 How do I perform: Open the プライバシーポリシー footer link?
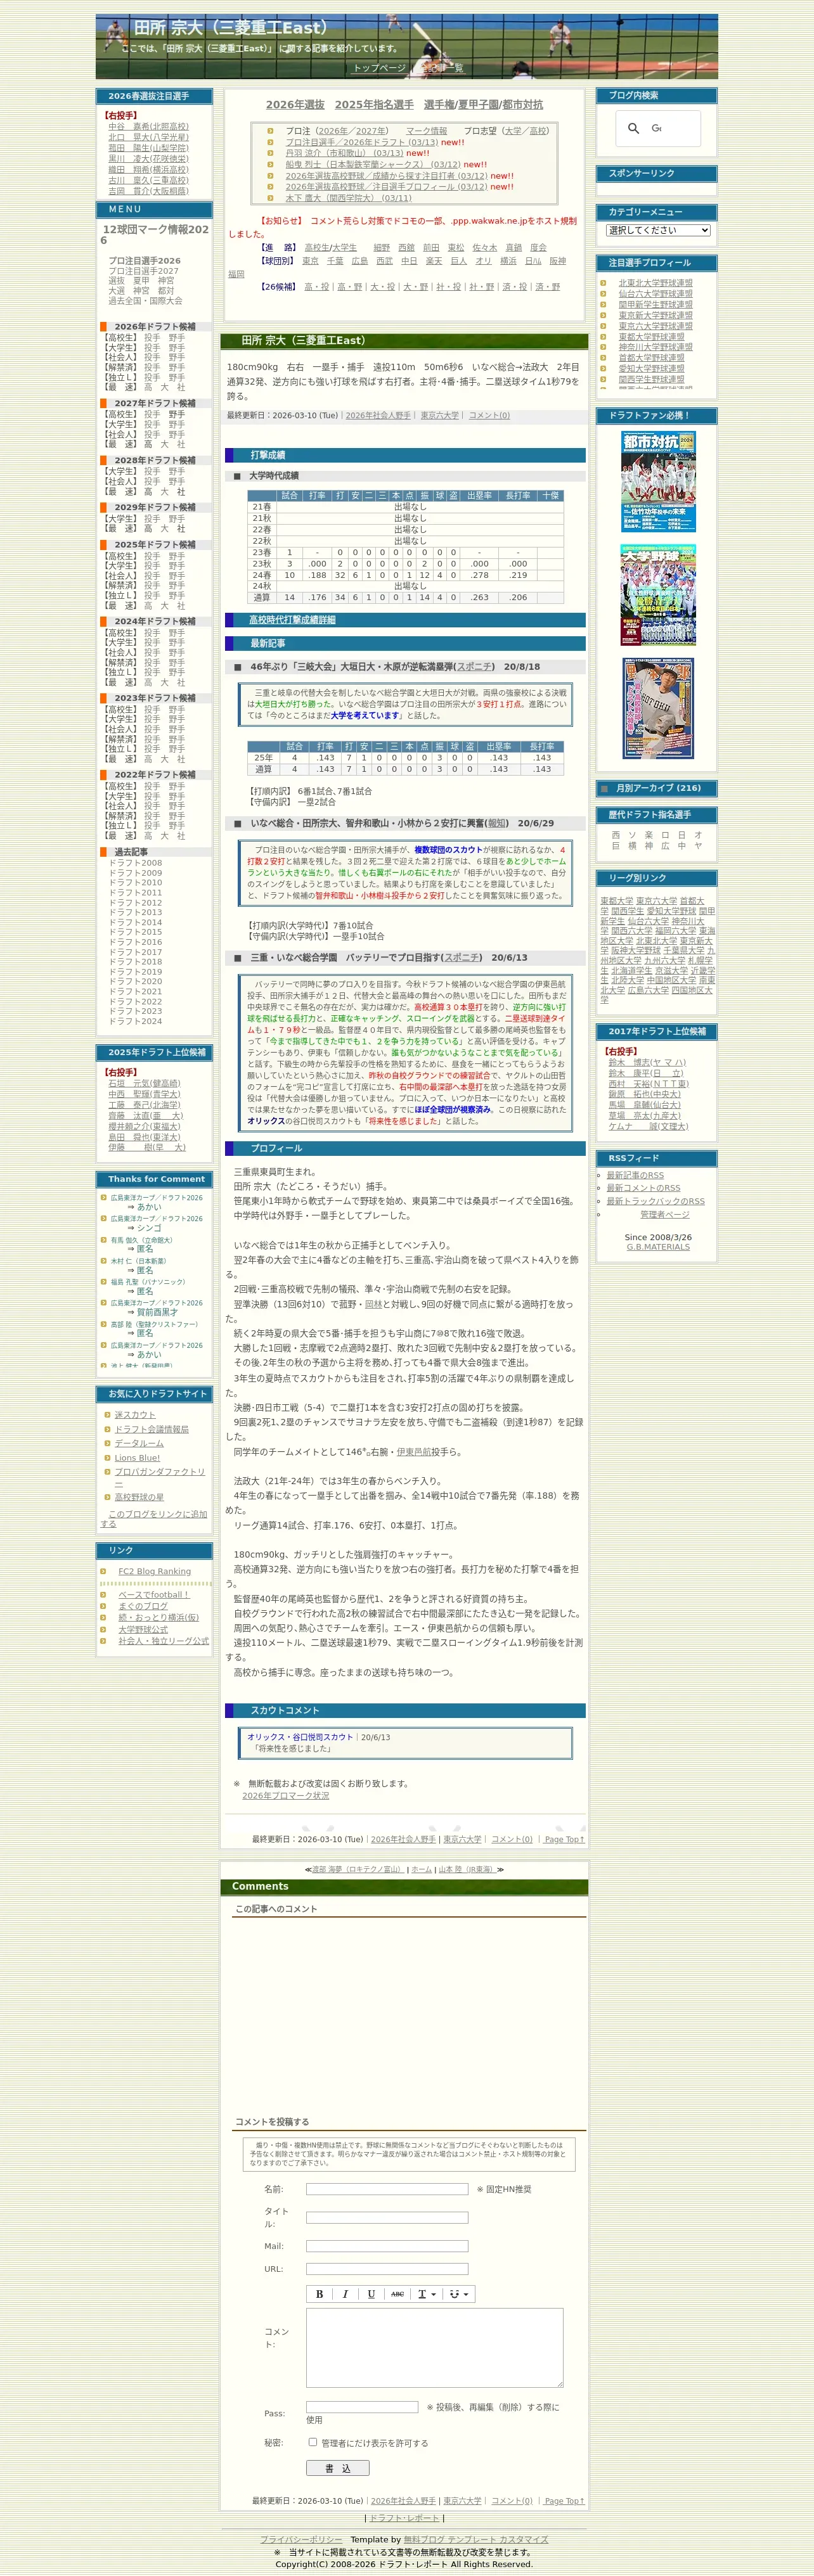point(301,2539)
